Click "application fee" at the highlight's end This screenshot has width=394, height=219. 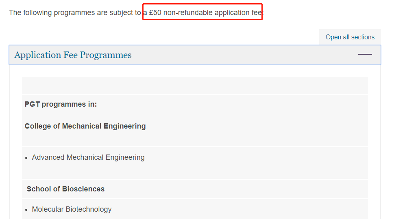point(238,13)
